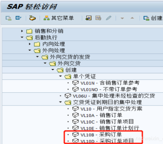This screenshot has width=163, height=144.
Task: Delete favorites toolbar icon
Action: [98, 18]
